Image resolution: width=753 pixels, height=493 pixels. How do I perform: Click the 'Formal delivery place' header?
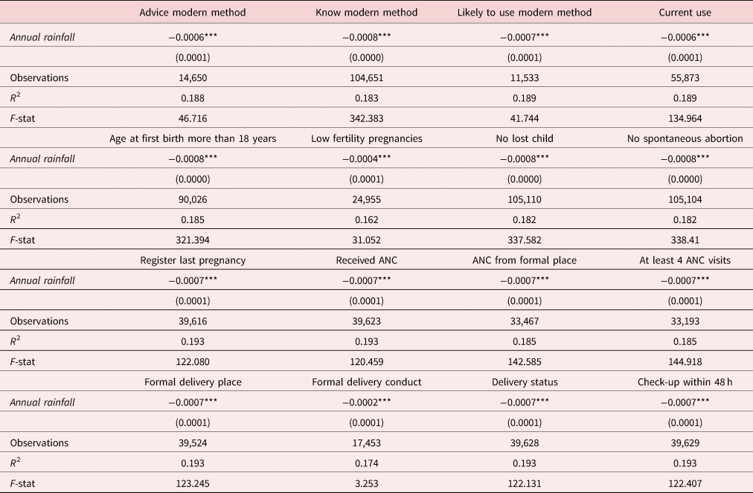click(x=193, y=382)
